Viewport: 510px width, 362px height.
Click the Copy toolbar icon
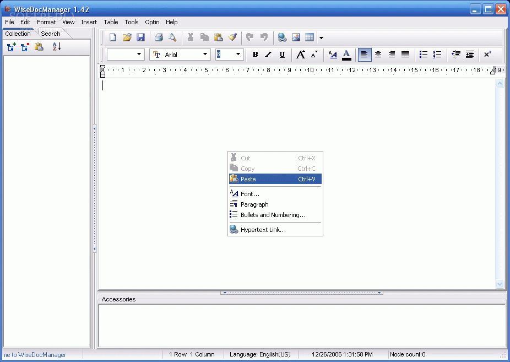point(204,37)
